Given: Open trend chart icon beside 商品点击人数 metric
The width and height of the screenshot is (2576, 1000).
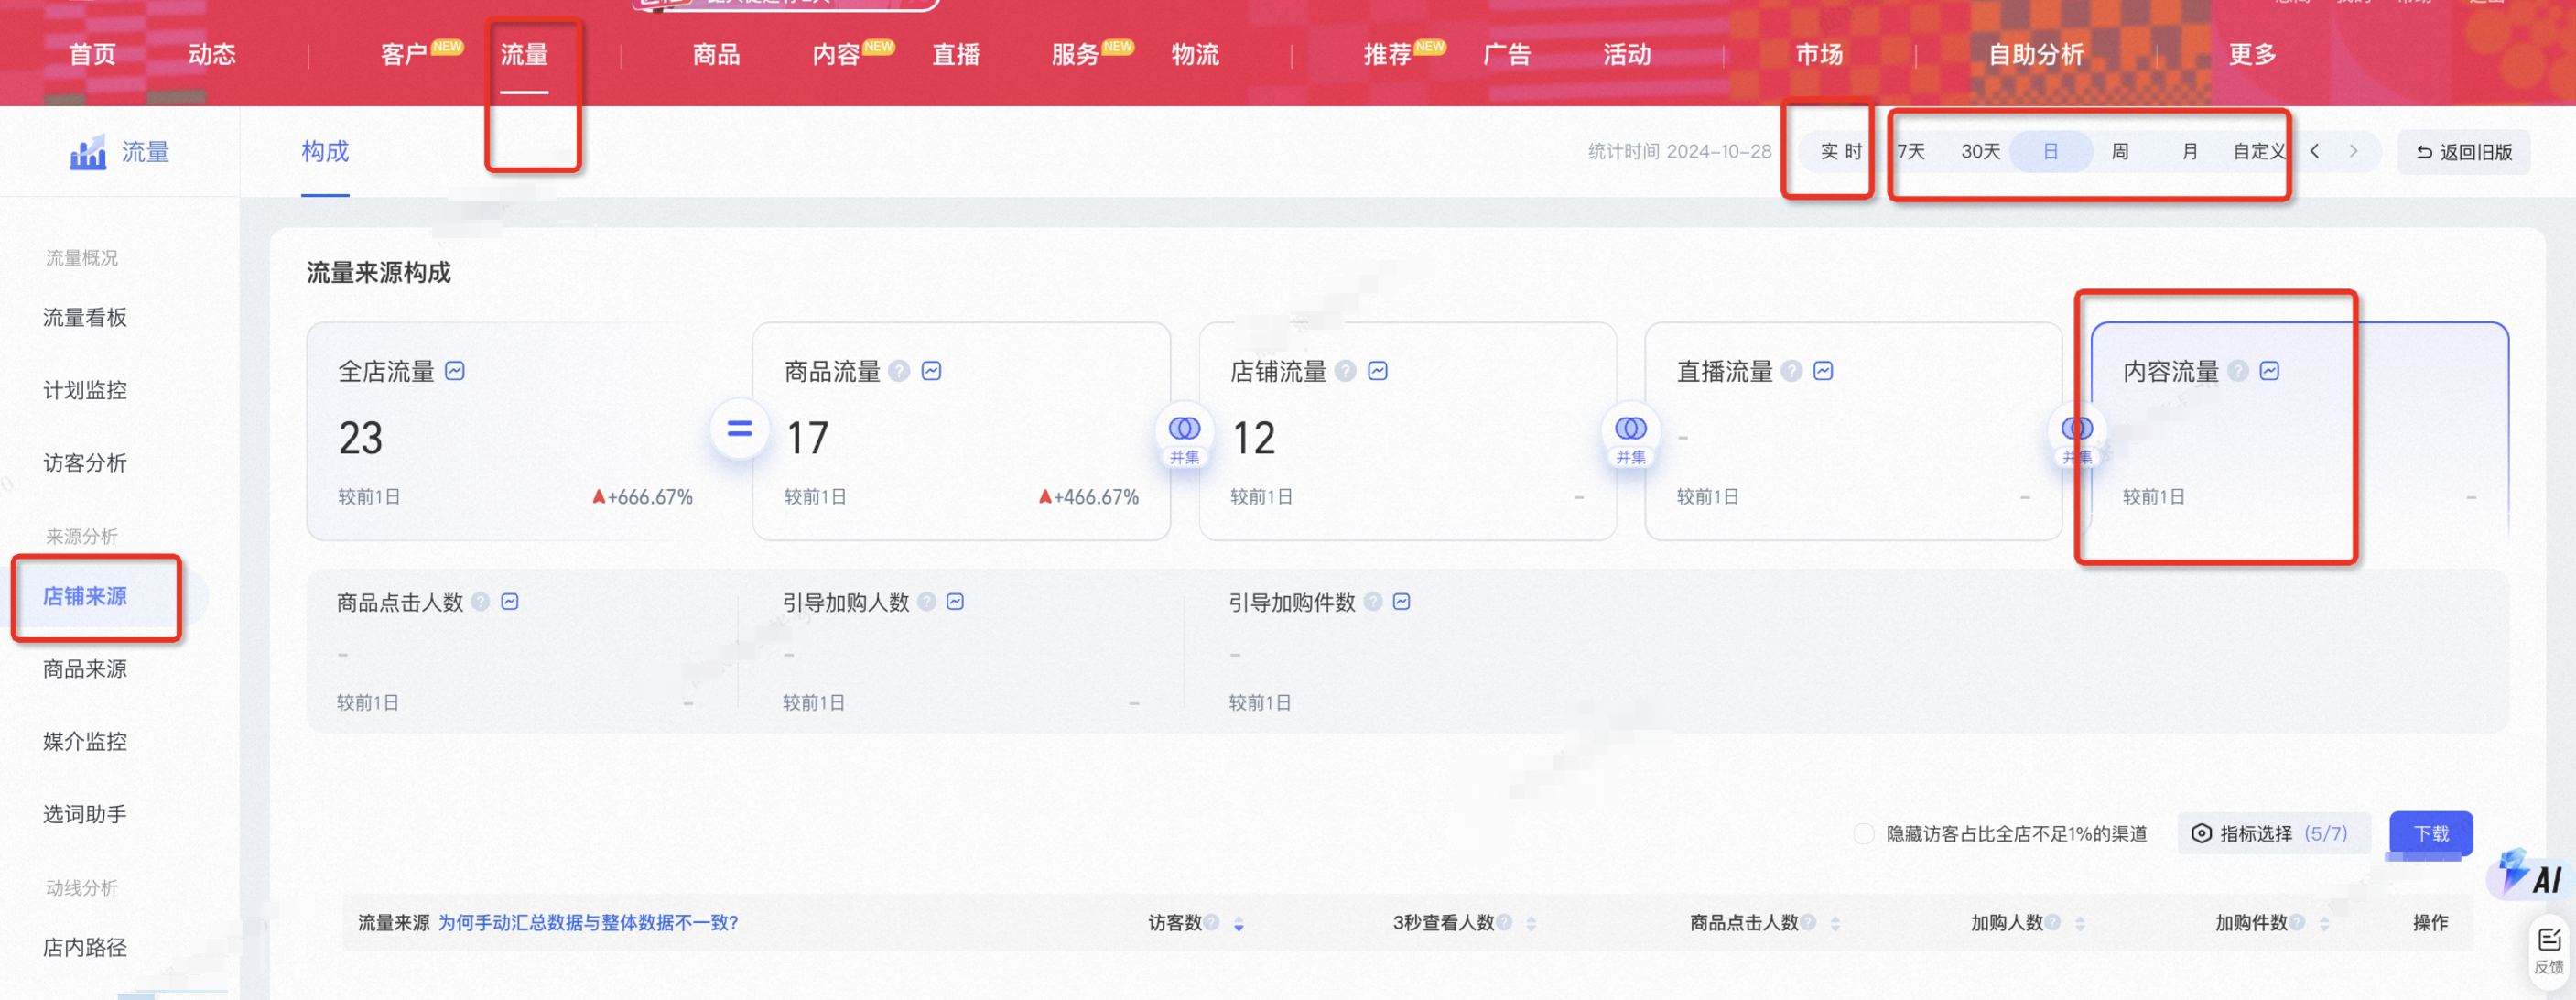Looking at the screenshot, I should 510,601.
